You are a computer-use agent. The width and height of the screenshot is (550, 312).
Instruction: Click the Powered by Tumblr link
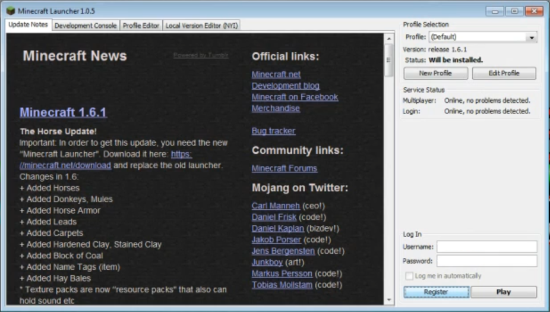tap(201, 55)
